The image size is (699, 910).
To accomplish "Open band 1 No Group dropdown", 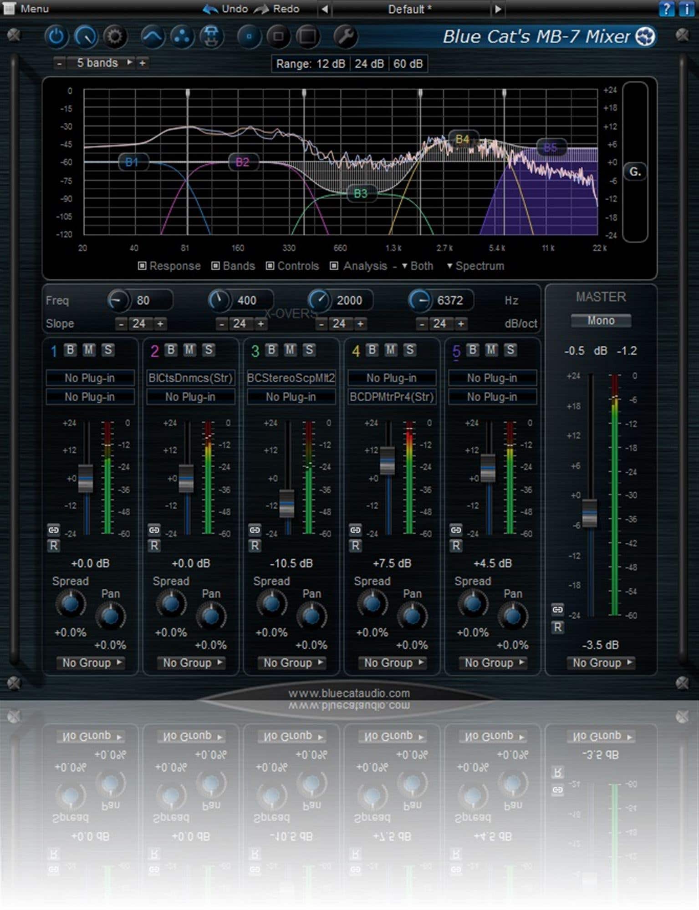I will coord(91,662).
